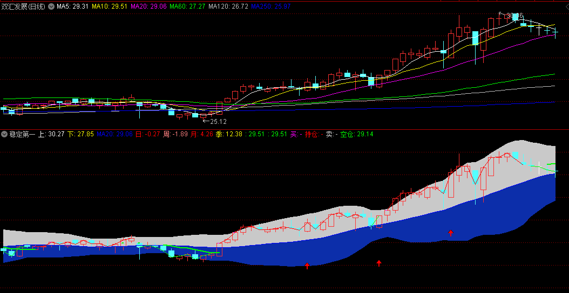Click the green MA60: 27.27 label

187,6
